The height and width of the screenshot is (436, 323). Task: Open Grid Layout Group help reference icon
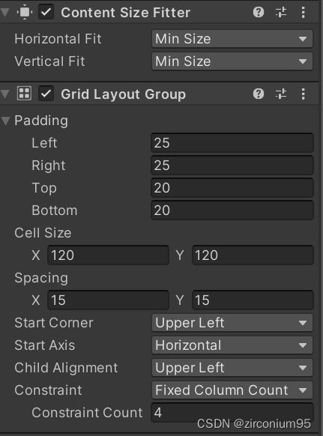pos(259,94)
